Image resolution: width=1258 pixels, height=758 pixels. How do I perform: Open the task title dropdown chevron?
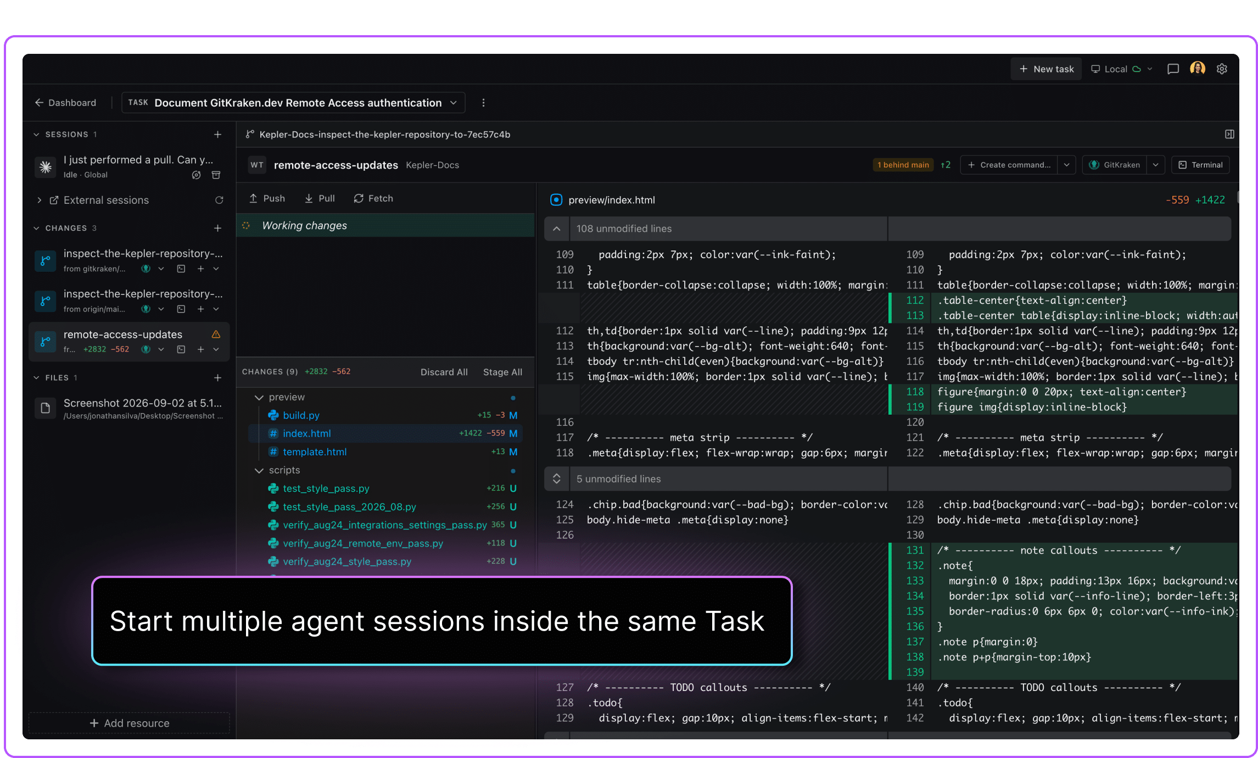pos(454,103)
